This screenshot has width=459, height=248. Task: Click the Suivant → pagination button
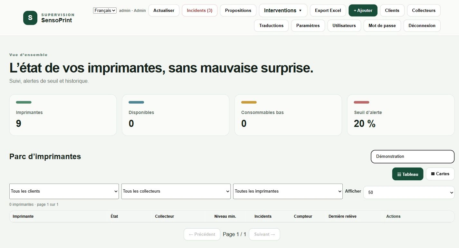pos(264,234)
